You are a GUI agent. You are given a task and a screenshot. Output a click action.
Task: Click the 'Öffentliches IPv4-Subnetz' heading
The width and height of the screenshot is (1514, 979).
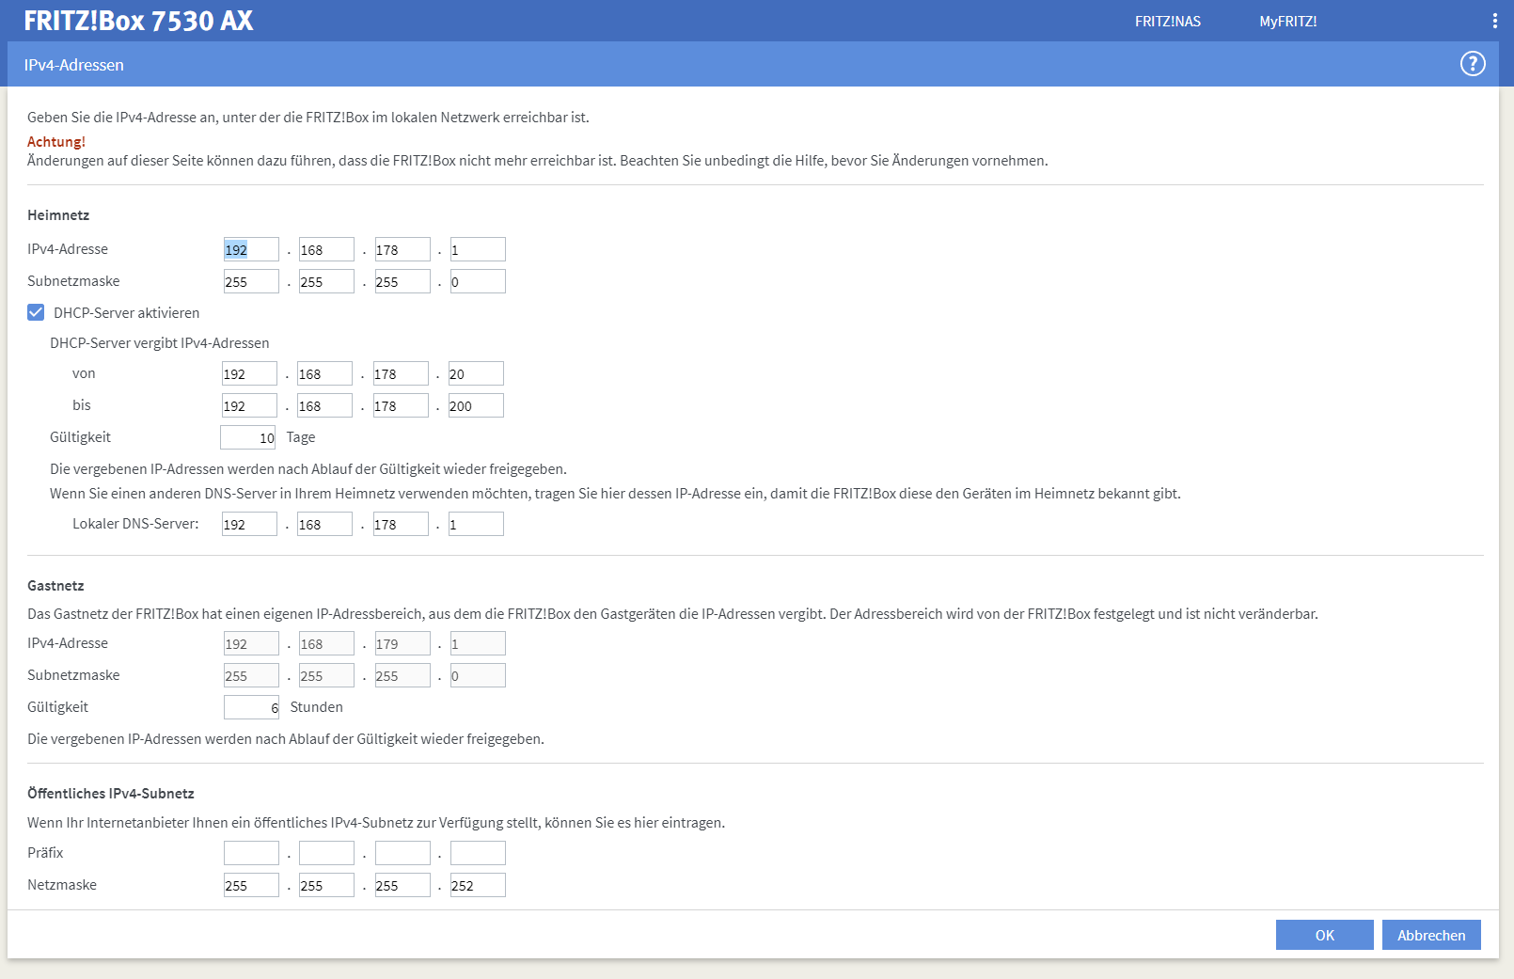[x=111, y=794]
